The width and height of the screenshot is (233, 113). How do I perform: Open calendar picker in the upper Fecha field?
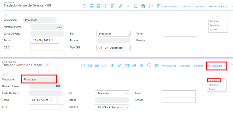tap(53, 40)
